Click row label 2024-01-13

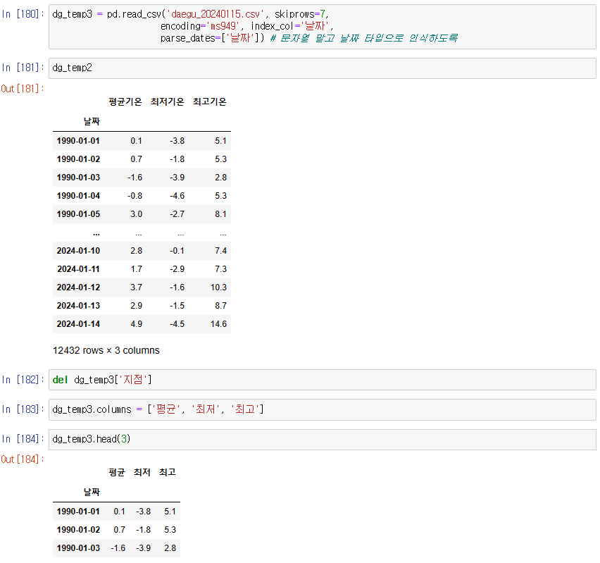click(78, 306)
